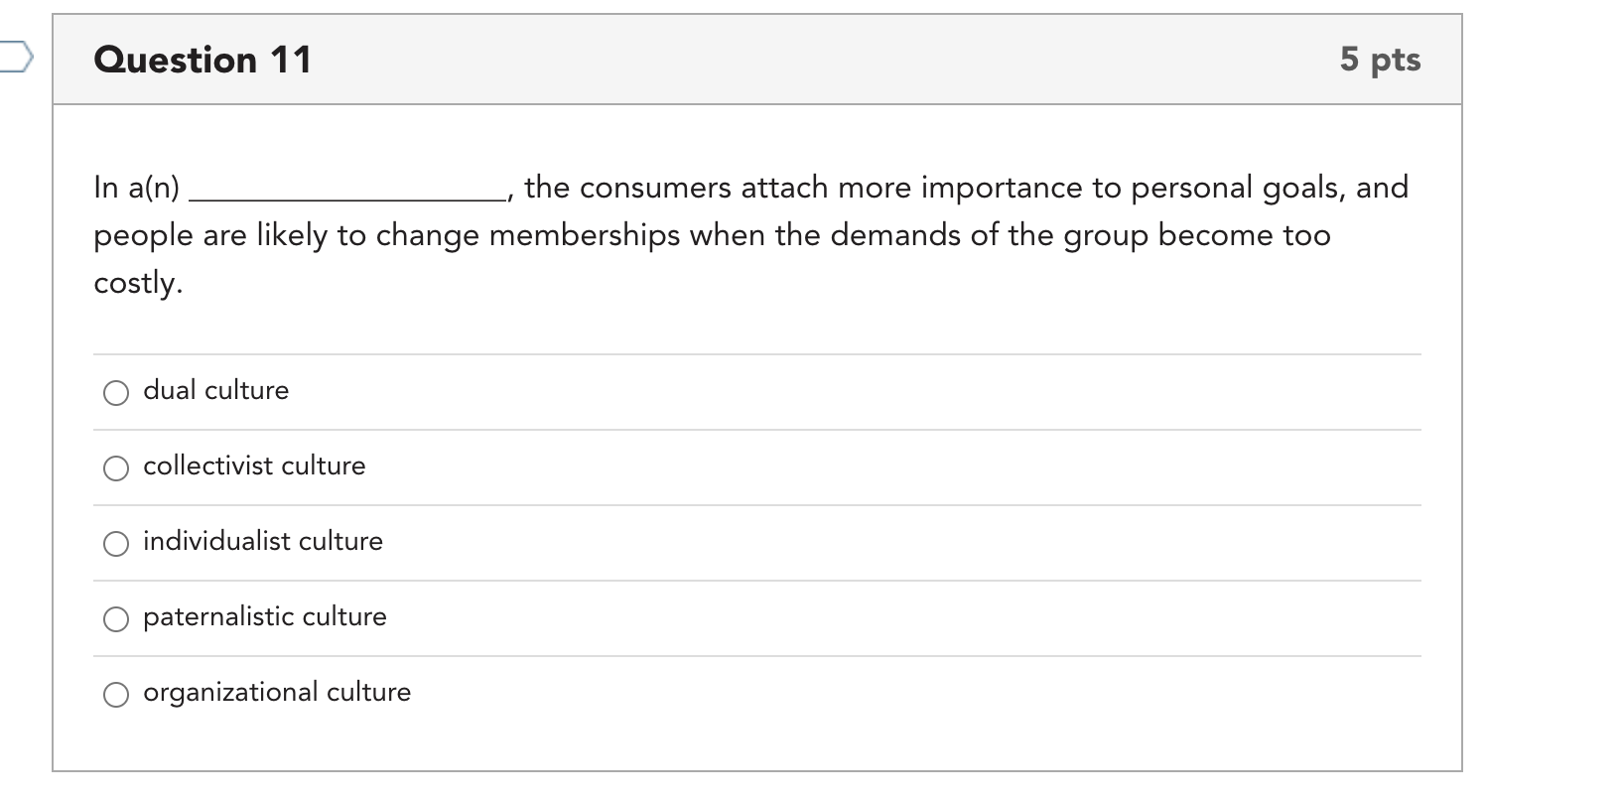Viewport: 1622px width, 800px height.
Task: Click the Question 11 header
Action: [x=202, y=60]
